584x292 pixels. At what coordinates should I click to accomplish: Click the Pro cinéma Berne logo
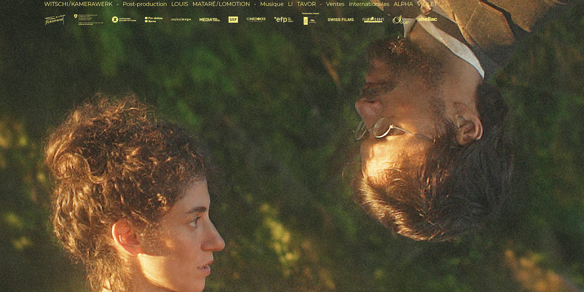[x=154, y=19]
